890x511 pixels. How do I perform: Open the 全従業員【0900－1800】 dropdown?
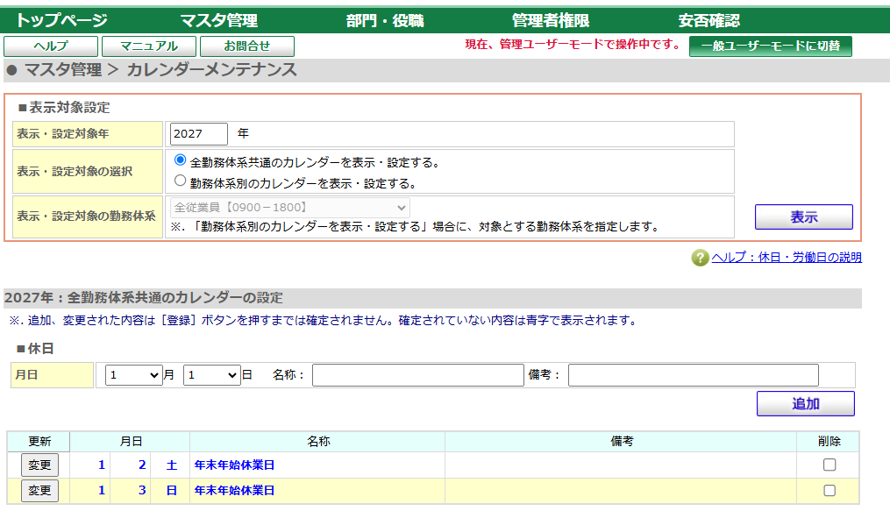(x=290, y=208)
